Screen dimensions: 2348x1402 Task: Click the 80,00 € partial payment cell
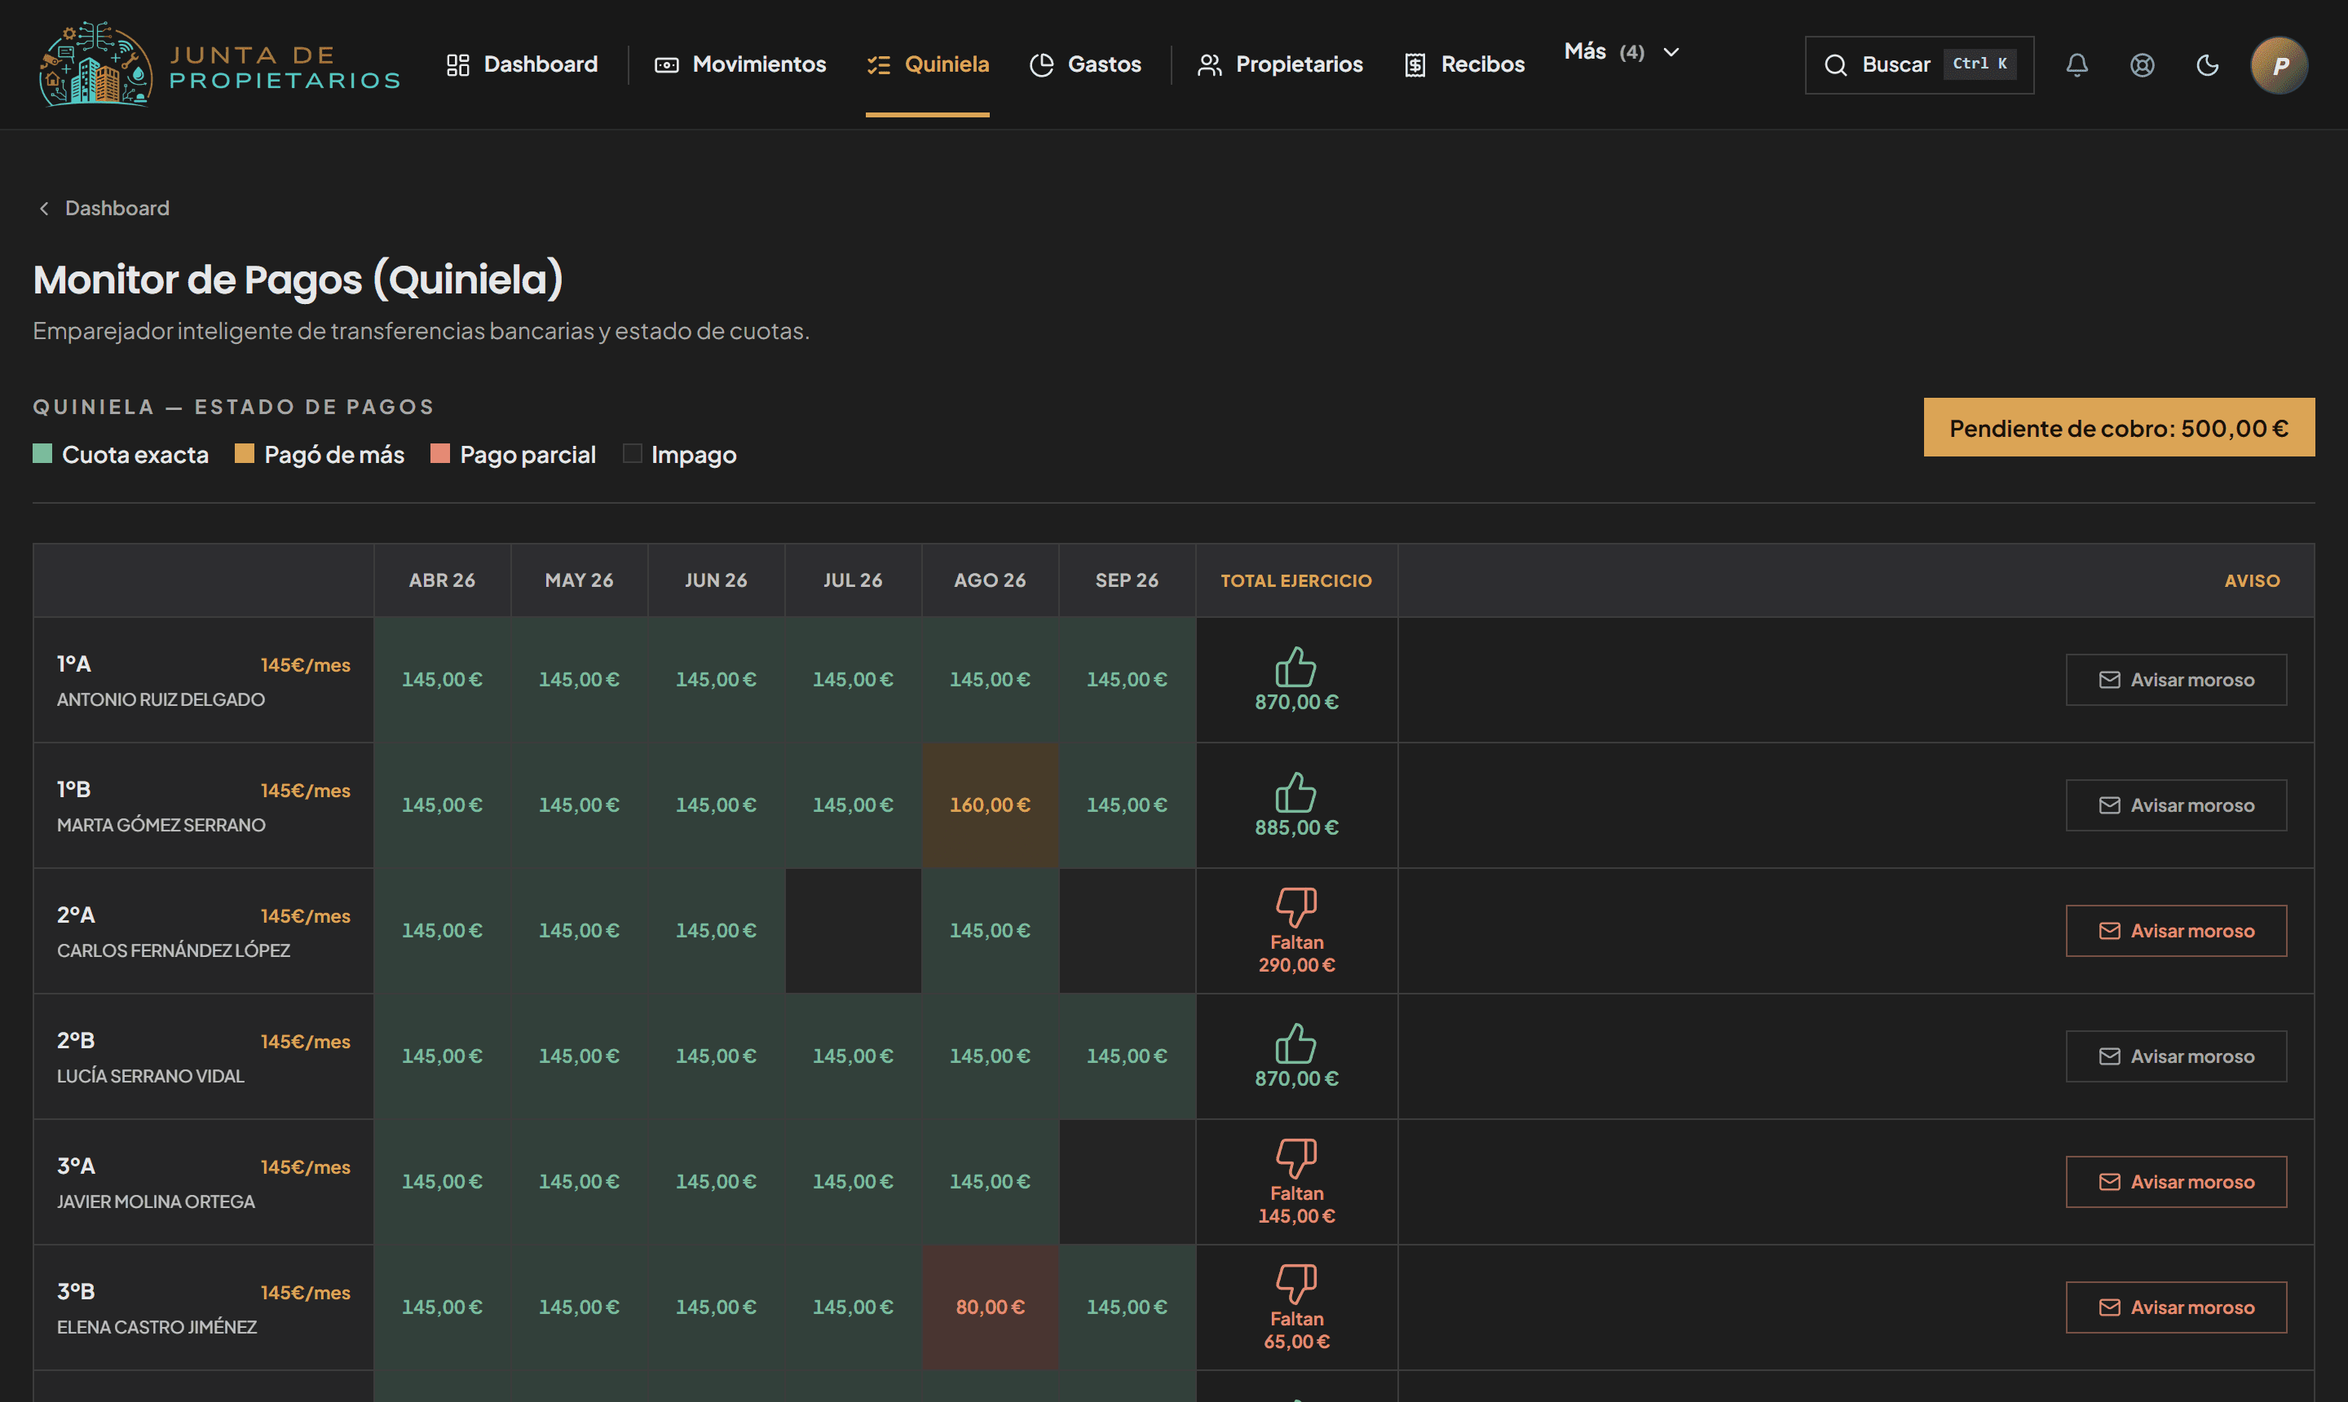click(991, 1307)
